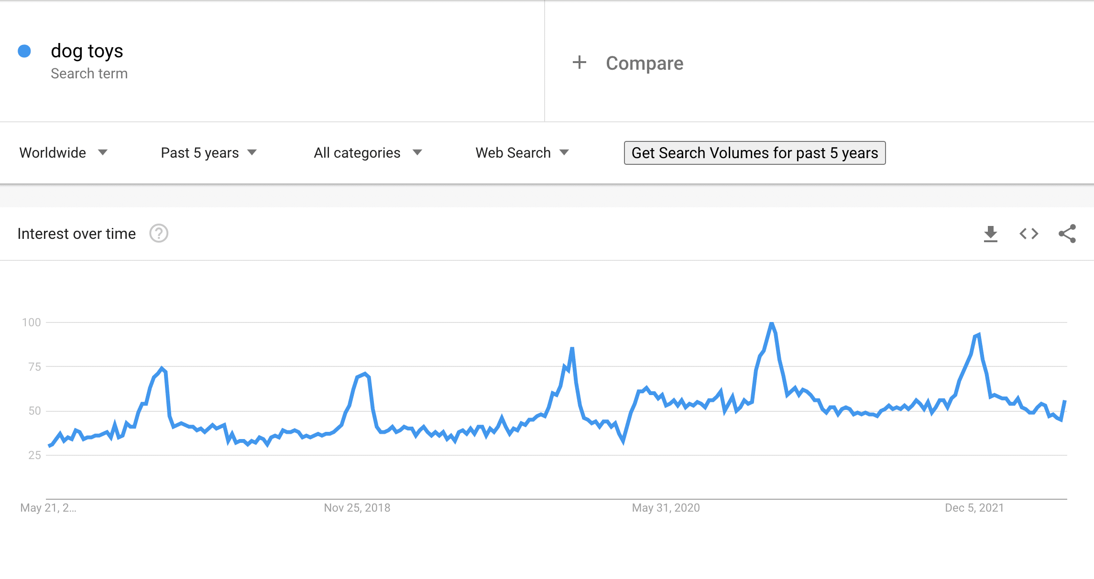Click Get Search Volumes for past 5 years
The height and width of the screenshot is (579, 1094).
tap(755, 153)
